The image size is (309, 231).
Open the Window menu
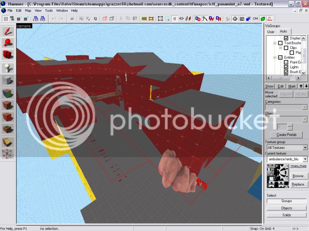coord(62,11)
